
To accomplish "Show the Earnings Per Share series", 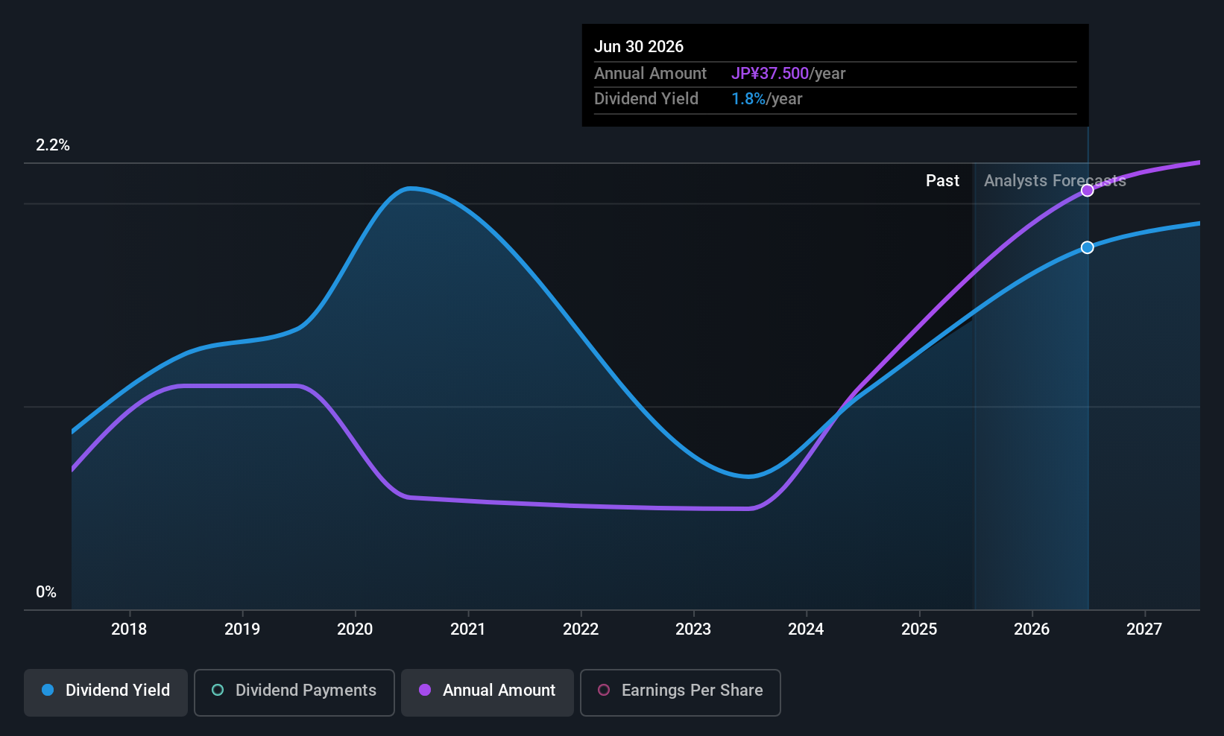I will 681,692.
